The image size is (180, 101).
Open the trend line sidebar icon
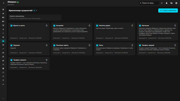3,49
